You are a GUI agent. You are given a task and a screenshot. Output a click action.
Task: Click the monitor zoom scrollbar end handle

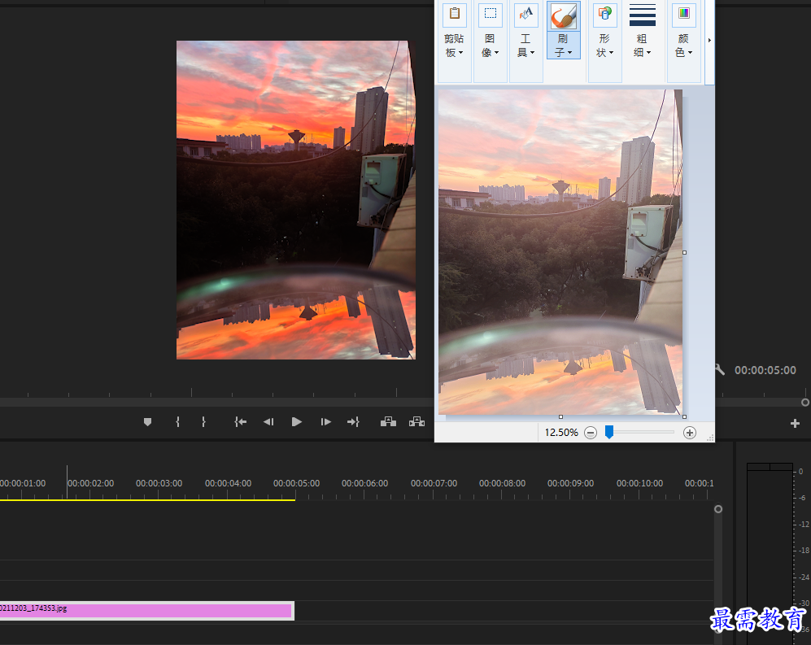pos(804,403)
